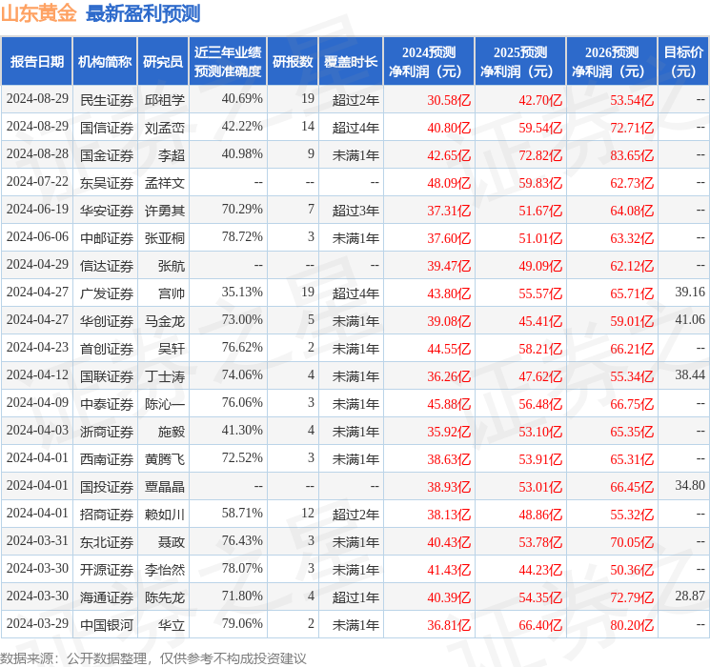Screen dimensions: 710x667
Task: Click the target price 28.87
Action: point(690,596)
